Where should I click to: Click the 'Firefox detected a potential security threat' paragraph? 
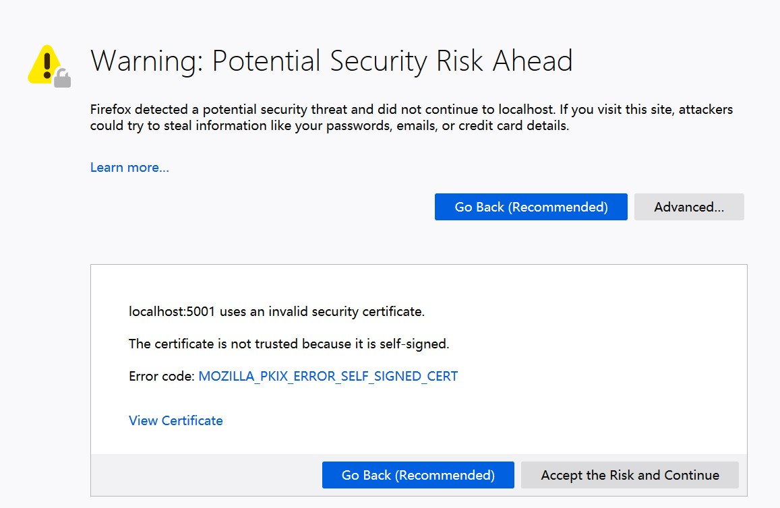411,117
